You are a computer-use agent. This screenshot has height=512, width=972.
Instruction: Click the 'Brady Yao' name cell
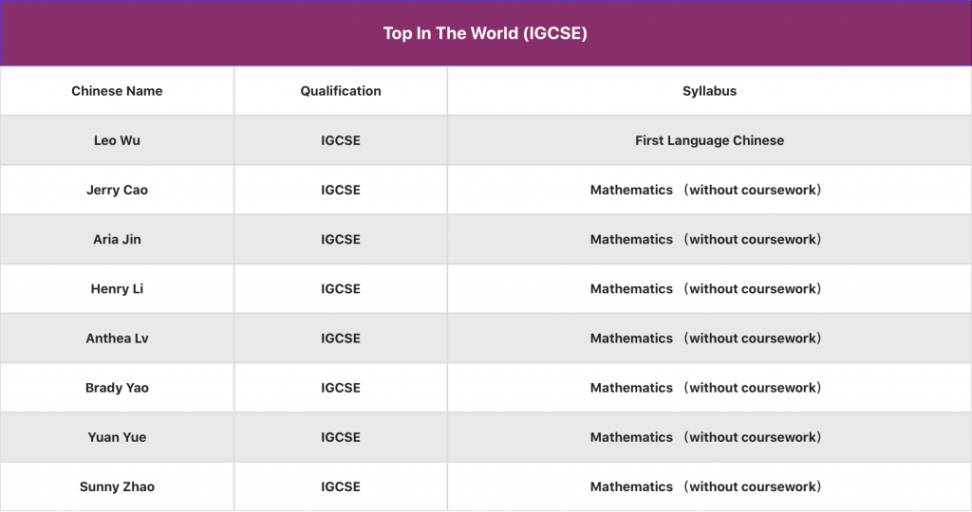[117, 388]
